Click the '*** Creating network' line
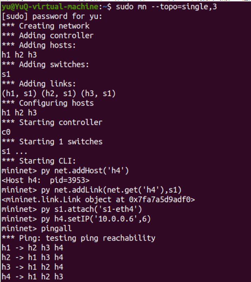Image resolution: width=251 pixels, height=282 pixels. (46, 26)
